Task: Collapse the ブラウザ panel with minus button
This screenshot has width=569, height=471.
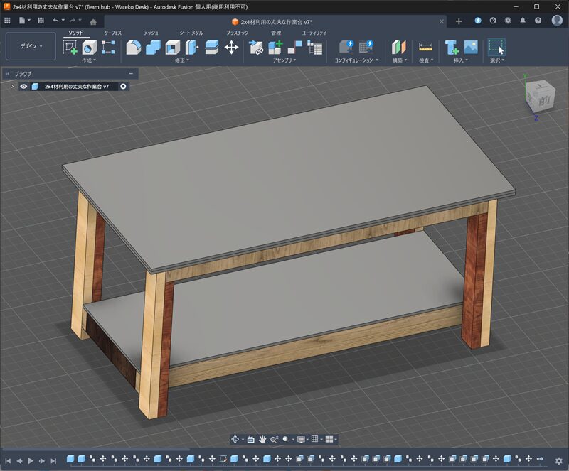Action: coord(131,73)
